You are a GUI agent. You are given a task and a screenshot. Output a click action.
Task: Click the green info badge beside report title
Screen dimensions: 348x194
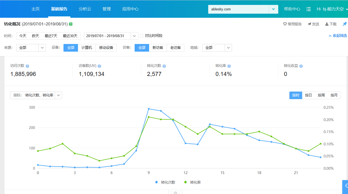71,24
